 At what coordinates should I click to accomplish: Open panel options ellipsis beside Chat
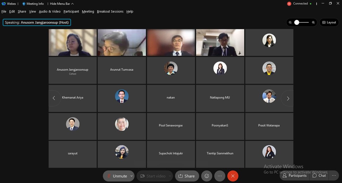click(334, 176)
